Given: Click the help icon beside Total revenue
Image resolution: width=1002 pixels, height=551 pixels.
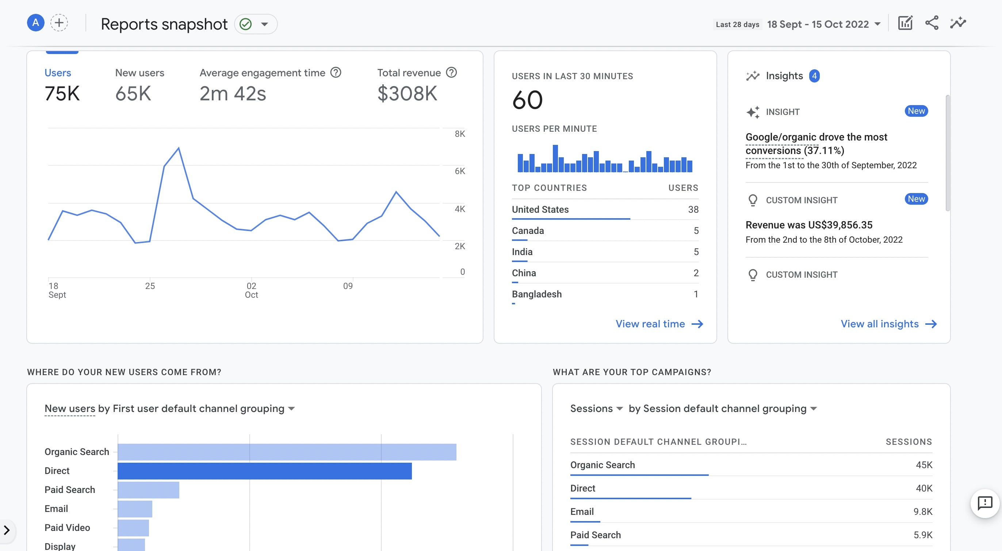Looking at the screenshot, I should pyautogui.click(x=451, y=73).
